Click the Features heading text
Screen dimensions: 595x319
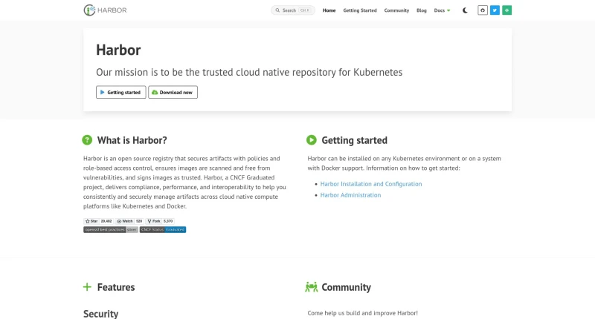(x=116, y=287)
